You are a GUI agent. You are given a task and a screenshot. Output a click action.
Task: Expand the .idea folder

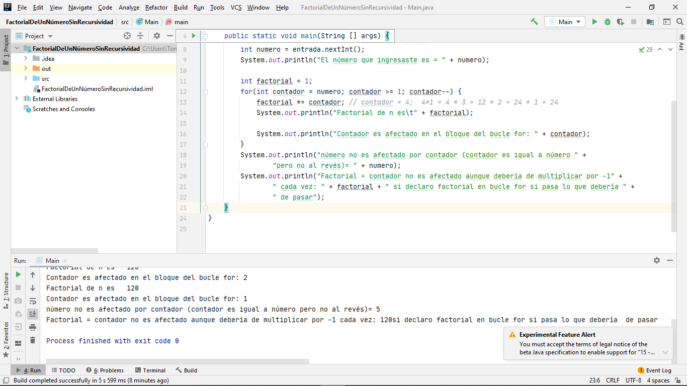coord(26,59)
